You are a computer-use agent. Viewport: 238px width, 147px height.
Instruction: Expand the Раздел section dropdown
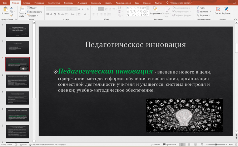[33, 16]
